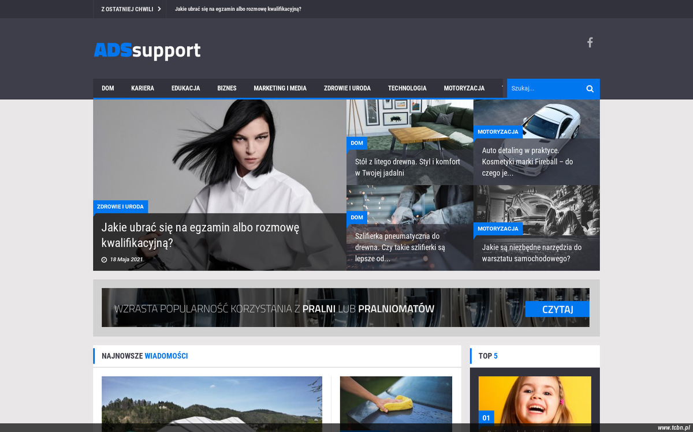
Task: Click the Z OSTATNIEJ CHWILI label
Action: 127,9
